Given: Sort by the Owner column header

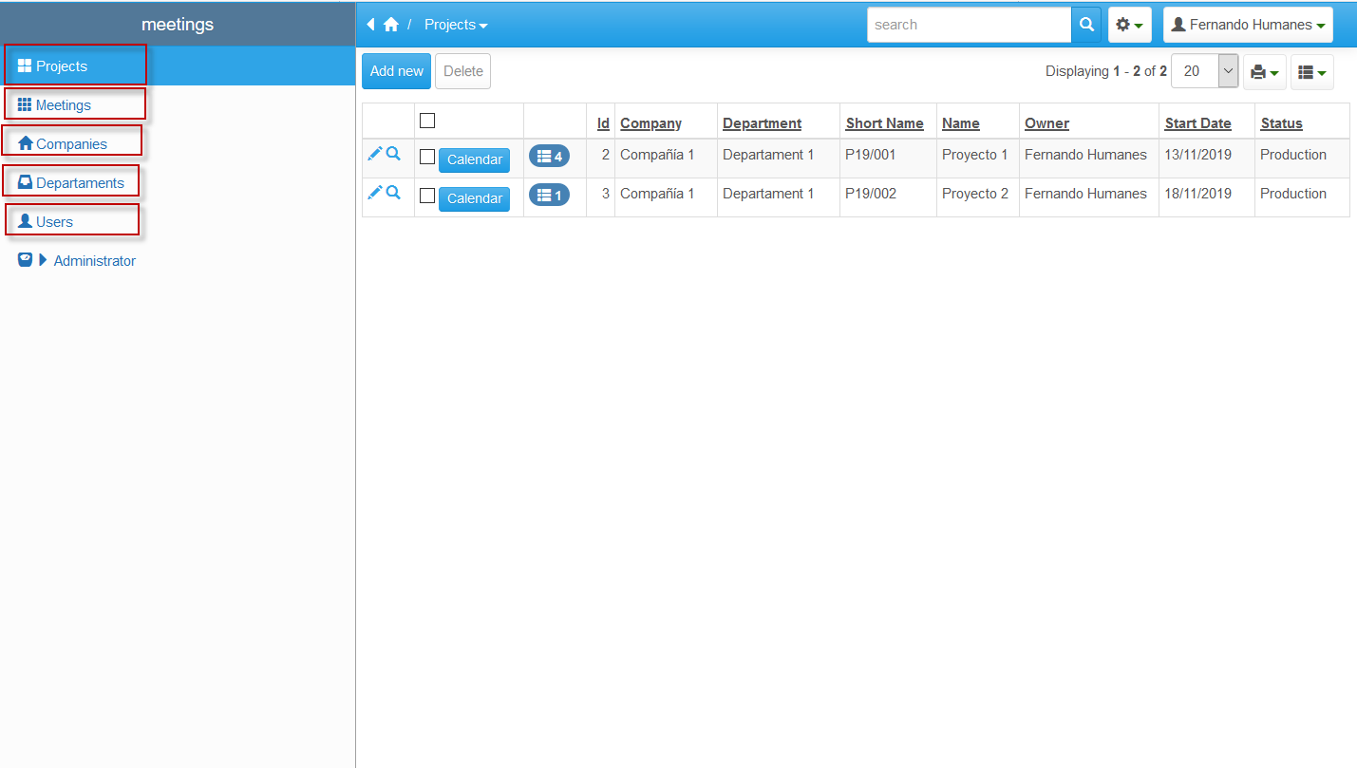Looking at the screenshot, I should coord(1046,123).
